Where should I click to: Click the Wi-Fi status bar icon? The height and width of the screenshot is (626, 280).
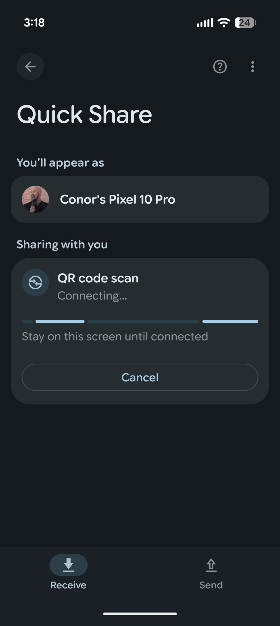224,23
